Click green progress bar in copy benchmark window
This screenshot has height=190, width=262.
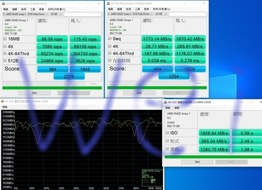(x=213, y=157)
